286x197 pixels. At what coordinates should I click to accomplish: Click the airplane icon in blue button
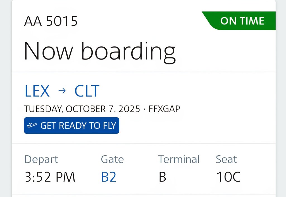[x=32, y=125]
